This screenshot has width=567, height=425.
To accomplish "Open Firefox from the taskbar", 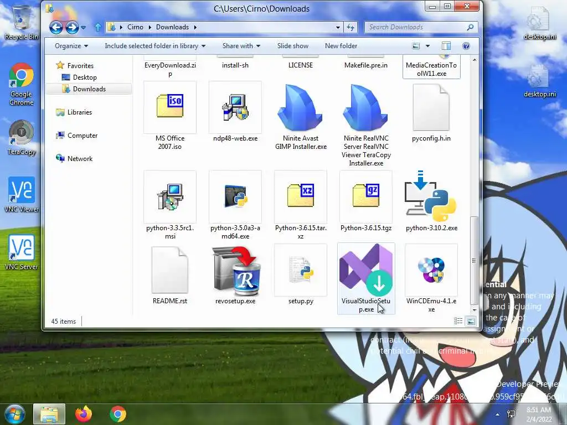I will [x=84, y=414].
